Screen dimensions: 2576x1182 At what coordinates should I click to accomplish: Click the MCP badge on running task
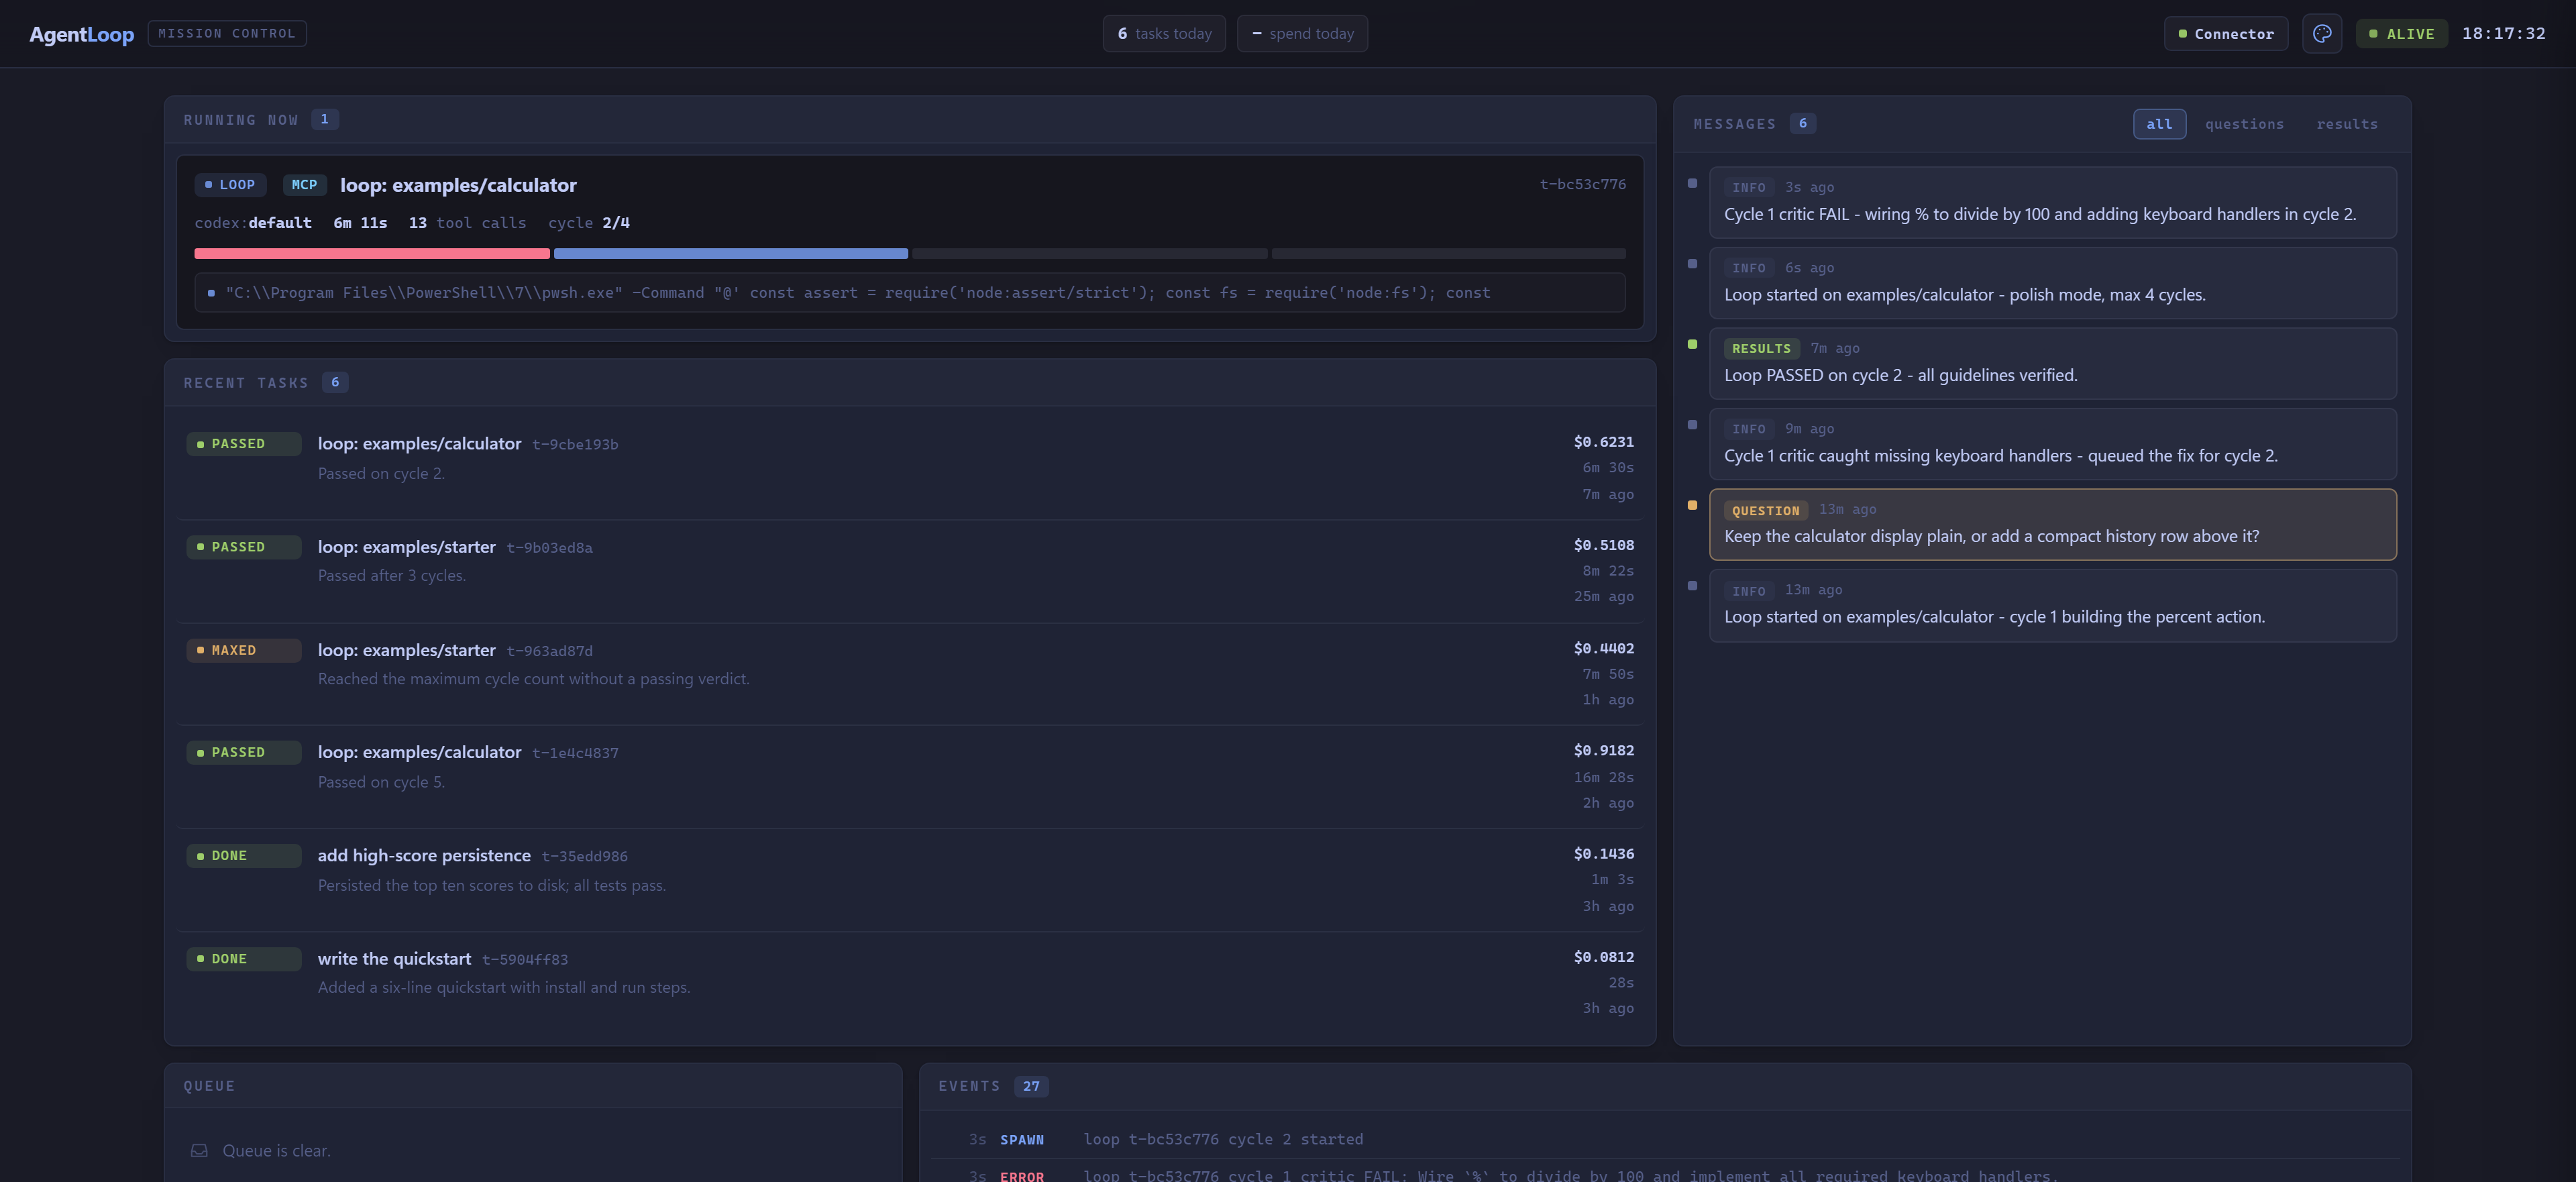[x=304, y=185]
